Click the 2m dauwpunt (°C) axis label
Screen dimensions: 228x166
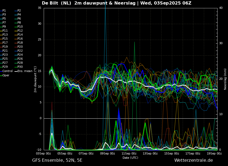[x=35, y=79]
